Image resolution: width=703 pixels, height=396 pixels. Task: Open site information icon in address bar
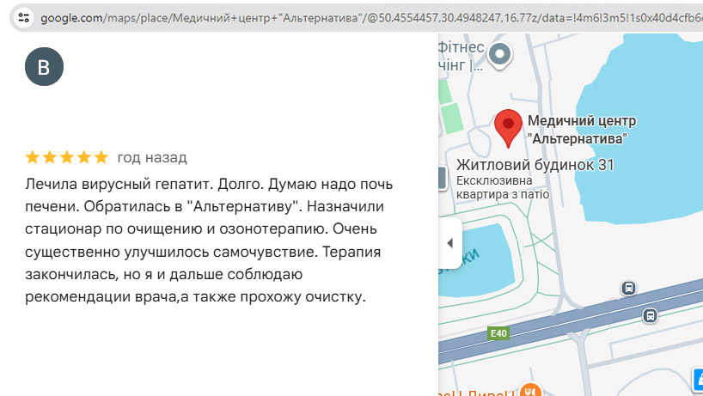(23, 18)
